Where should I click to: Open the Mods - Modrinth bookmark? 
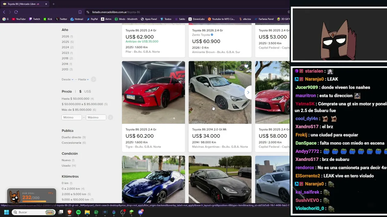point(126,19)
